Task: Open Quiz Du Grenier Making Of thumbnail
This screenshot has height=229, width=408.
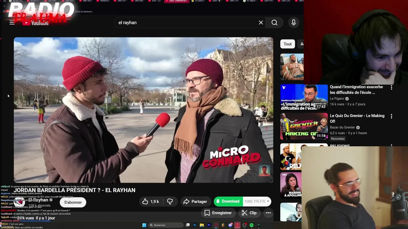Action: [304, 126]
